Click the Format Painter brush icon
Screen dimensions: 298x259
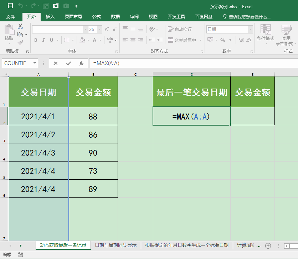(20, 42)
